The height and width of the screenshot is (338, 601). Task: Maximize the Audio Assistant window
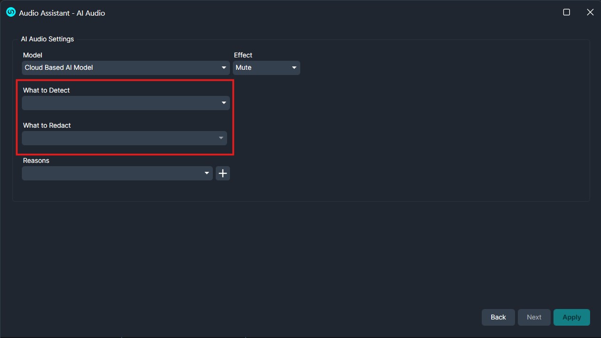pyautogui.click(x=566, y=12)
